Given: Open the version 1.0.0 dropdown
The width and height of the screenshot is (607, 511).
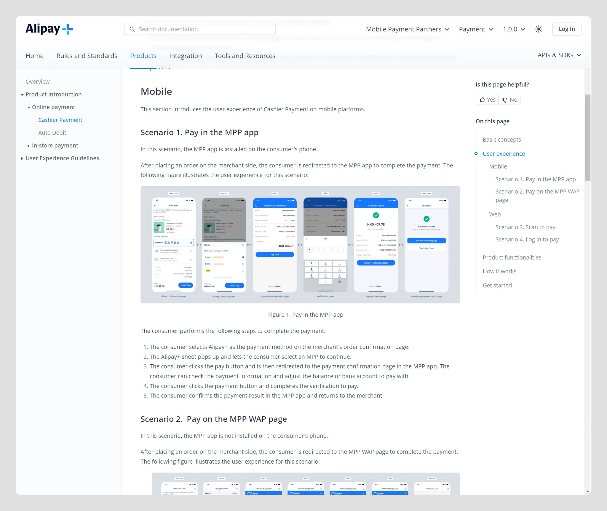Looking at the screenshot, I should tap(513, 29).
